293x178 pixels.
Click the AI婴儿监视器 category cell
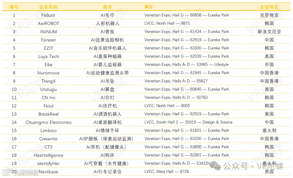click(x=107, y=65)
